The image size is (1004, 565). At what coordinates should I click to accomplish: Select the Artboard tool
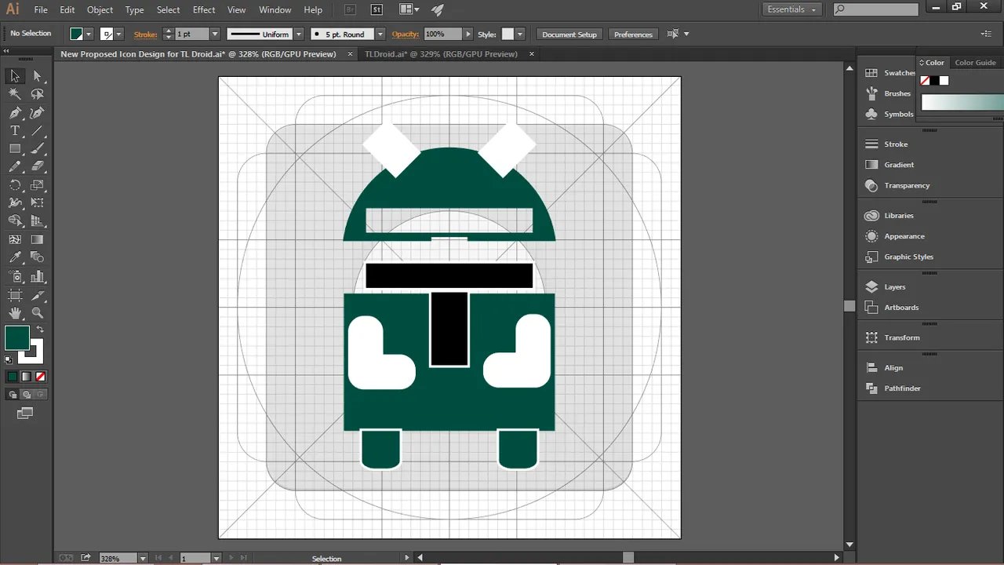[15, 295]
